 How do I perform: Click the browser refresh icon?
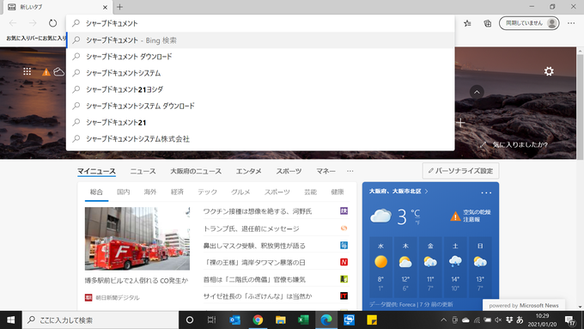(53, 23)
